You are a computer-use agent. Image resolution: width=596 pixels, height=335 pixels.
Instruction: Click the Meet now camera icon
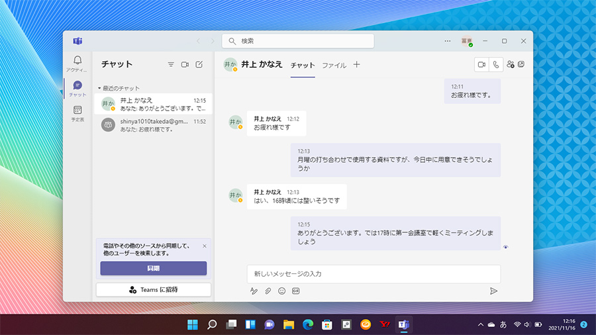pos(185,64)
